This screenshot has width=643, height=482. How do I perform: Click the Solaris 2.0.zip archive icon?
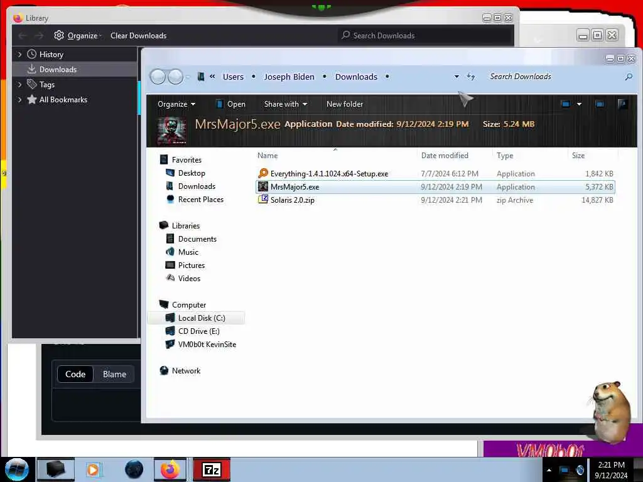click(263, 200)
